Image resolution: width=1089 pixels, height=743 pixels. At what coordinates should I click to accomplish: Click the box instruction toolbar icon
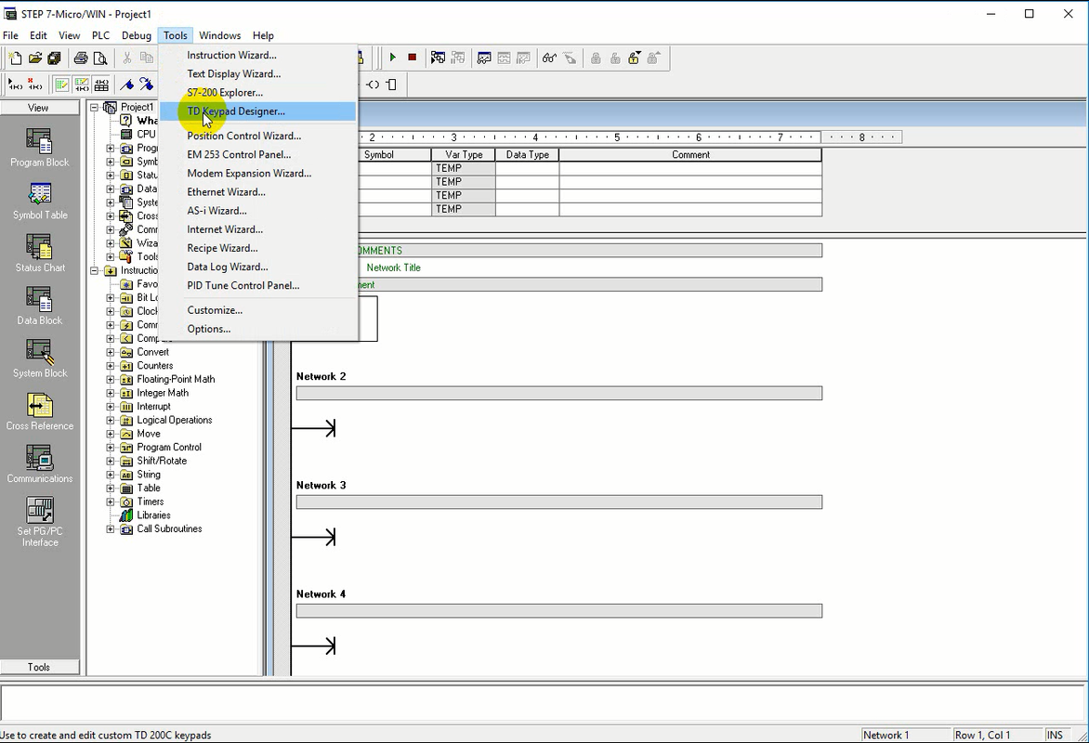click(x=392, y=85)
